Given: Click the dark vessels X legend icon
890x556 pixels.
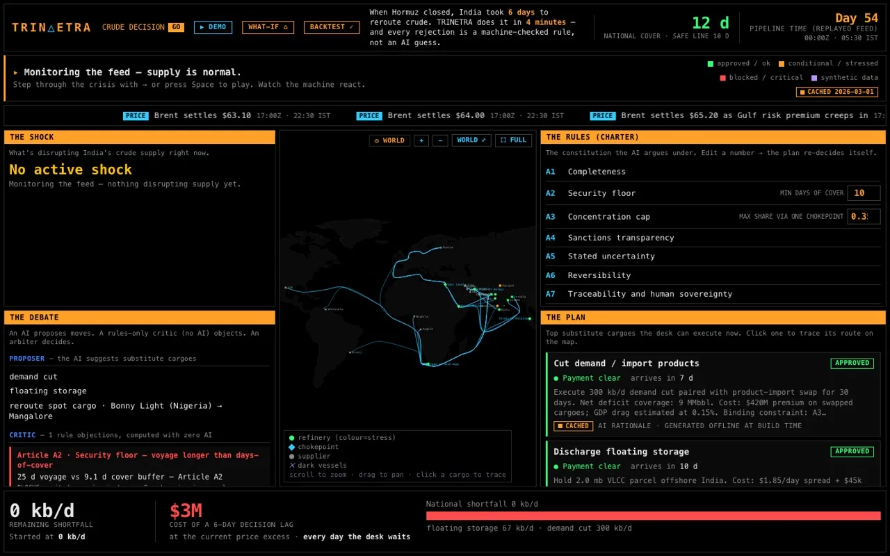Looking at the screenshot, I should tap(292, 466).
